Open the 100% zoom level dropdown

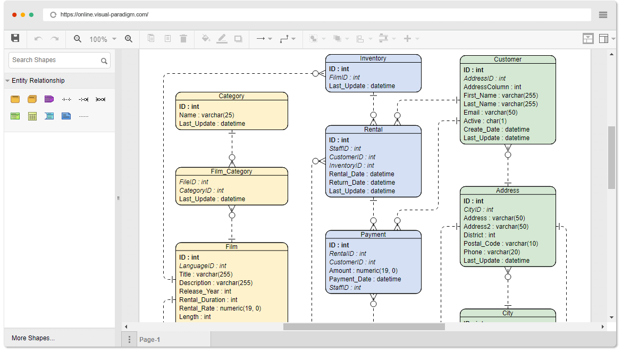[103, 39]
